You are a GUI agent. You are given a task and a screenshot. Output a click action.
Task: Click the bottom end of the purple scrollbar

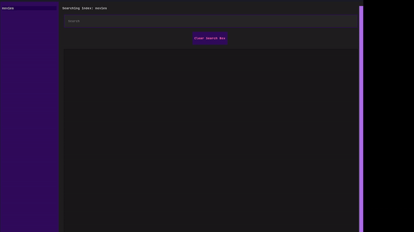(x=361, y=229)
